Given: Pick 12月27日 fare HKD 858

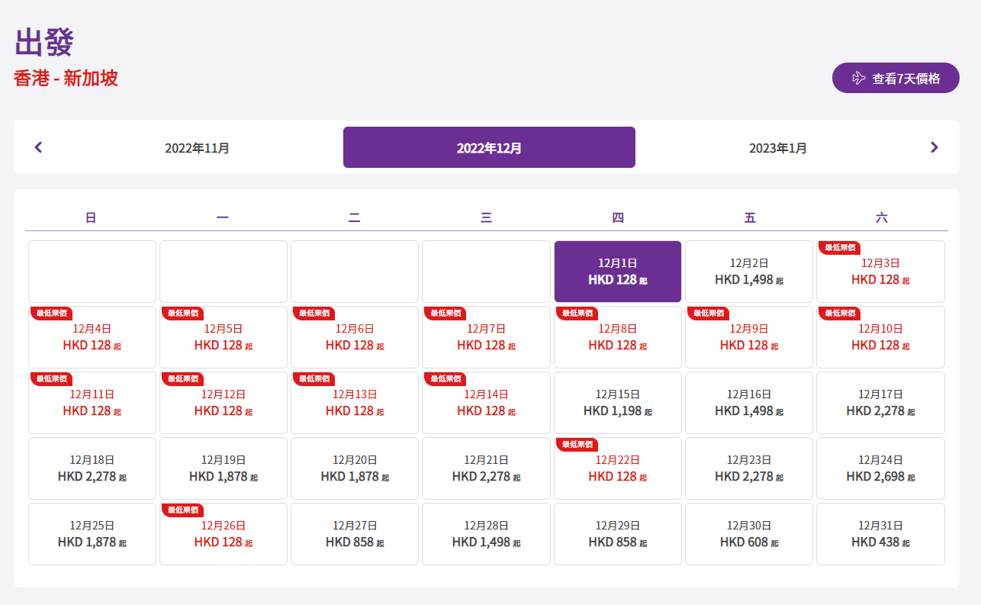Looking at the screenshot, I should [355, 534].
